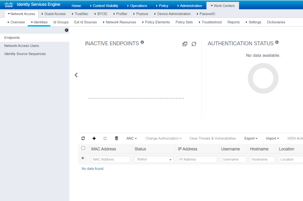
Task: Refresh the endpoints table list
Action: [x=83, y=138]
